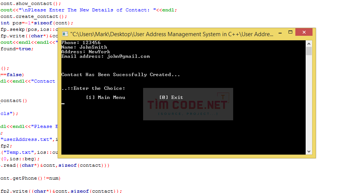Click the console scrollbar down arrow
Viewport: 361px width, 193px height.
(x=309, y=152)
